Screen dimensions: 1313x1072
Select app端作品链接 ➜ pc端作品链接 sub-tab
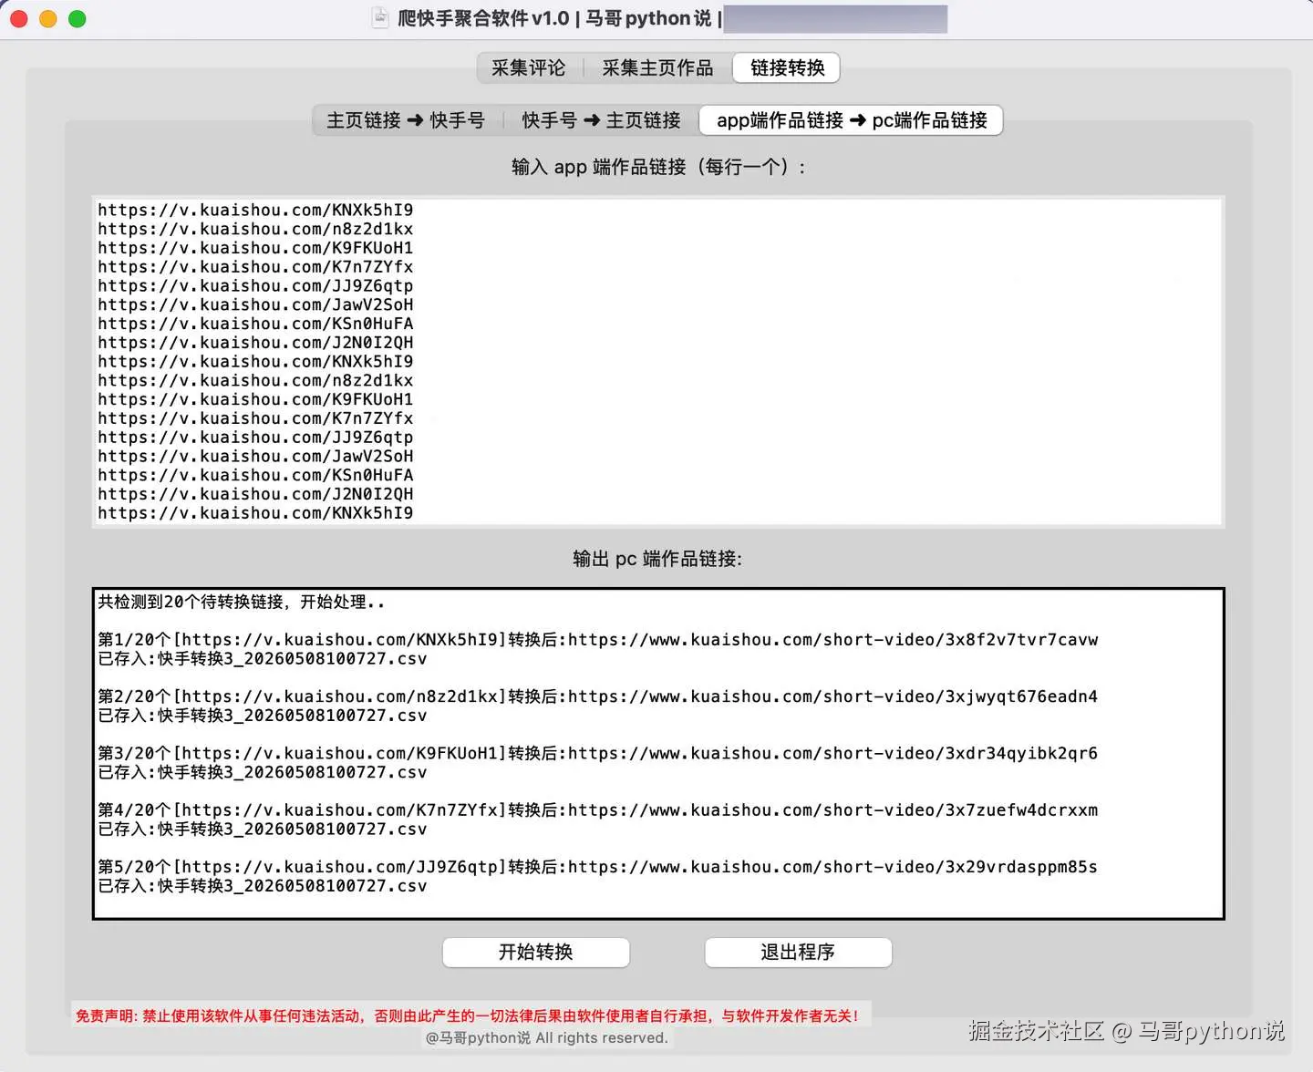[852, 120]
